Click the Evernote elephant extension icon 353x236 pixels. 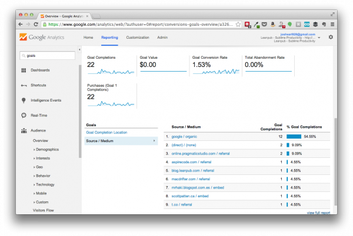(x=324, y=24)
